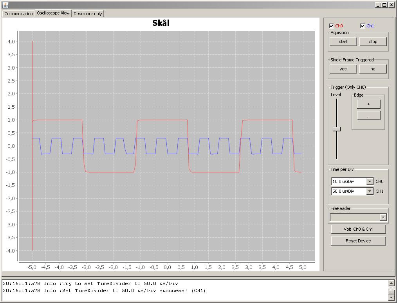This screenshot has width=397, height=303.
Task: Switch to the Communication tab
Action: coord(18,13)
